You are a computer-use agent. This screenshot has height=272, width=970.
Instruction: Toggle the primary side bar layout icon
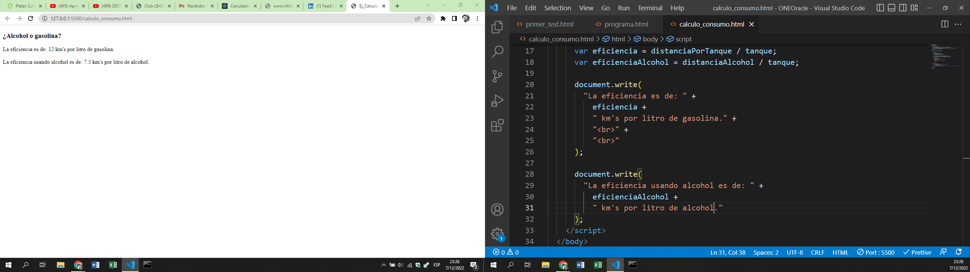[x=880, y=8]
